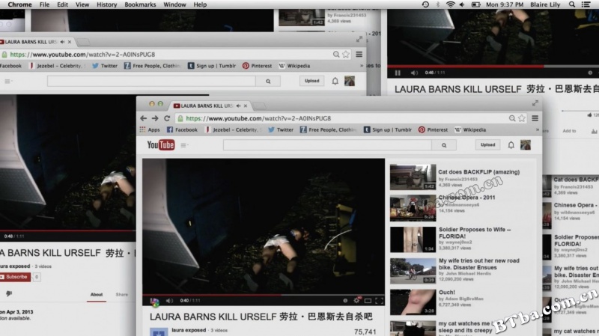The width and height of the screenshot is (599, 336).
Task: Bookmark page with star in front window
Action: click(x=522, y=118)
